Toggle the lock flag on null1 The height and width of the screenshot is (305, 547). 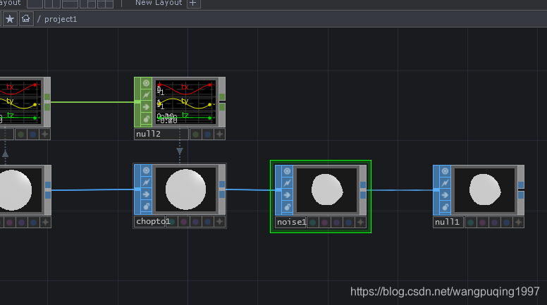click(445, 207)
